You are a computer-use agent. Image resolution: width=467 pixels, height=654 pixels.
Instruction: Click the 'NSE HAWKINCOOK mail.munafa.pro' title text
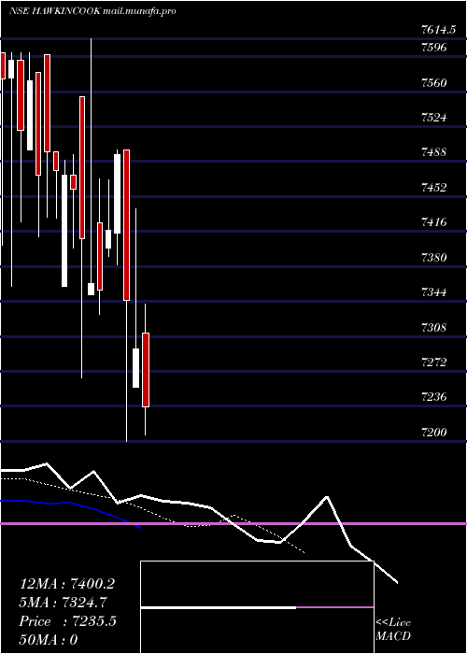click(92, 11)
